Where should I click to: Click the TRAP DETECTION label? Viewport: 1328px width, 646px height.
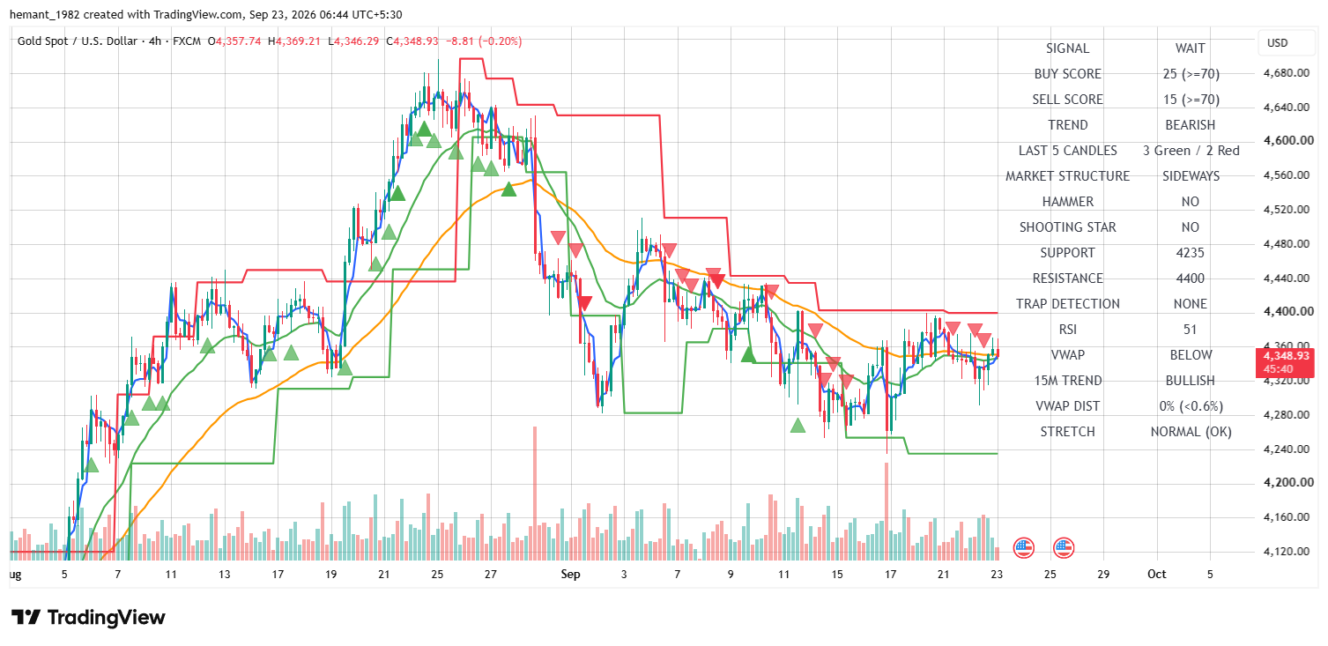(x=1067, y=304)
